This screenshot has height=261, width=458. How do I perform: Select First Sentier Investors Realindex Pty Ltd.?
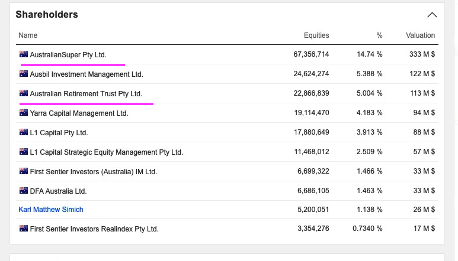tap(94, 229)
